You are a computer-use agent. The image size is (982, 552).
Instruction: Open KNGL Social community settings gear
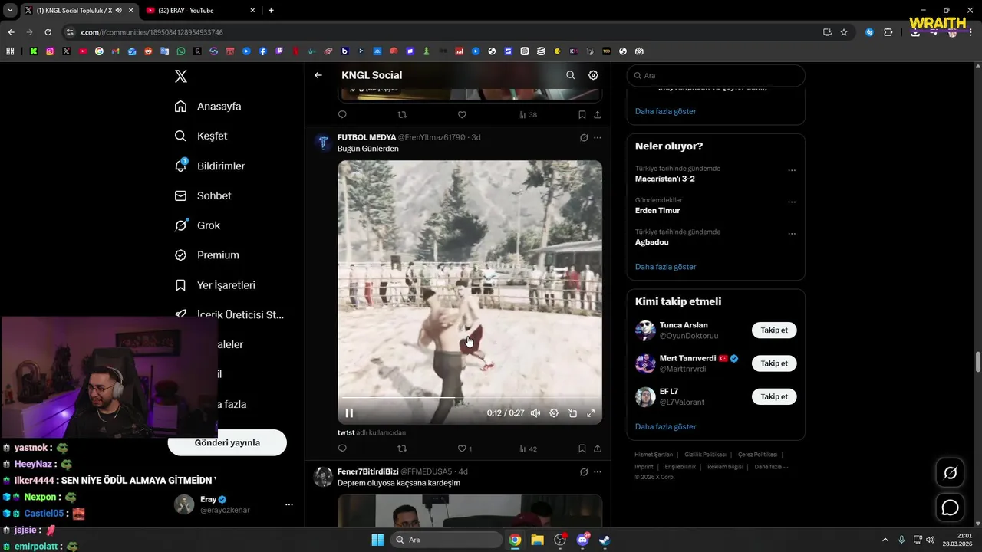pyautogui.click(x=593, y=75)
